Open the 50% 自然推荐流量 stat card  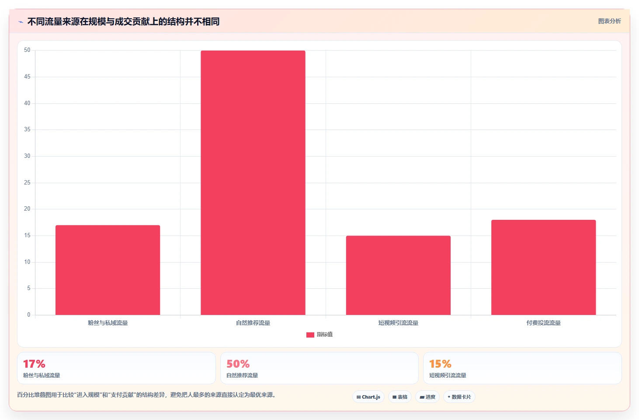pos(319,368)
